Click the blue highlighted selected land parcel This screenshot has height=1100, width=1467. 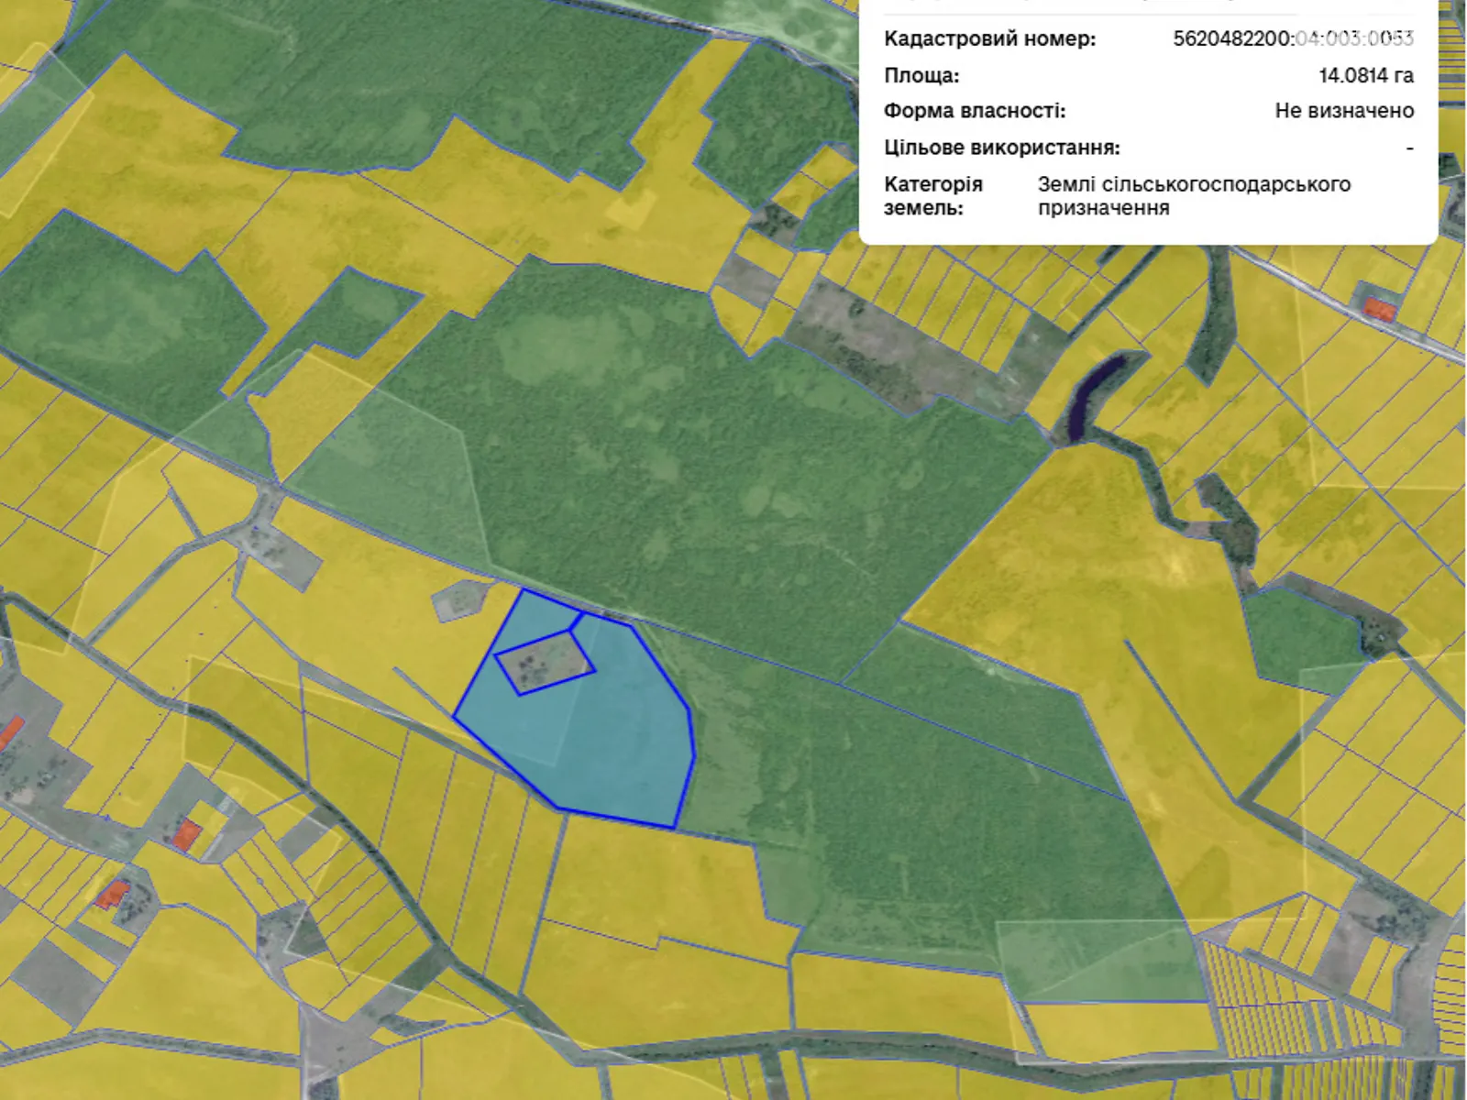[x=623, y=733]
